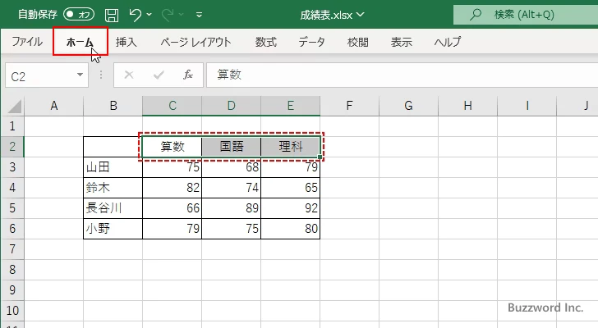Select row 3 header

12,167
